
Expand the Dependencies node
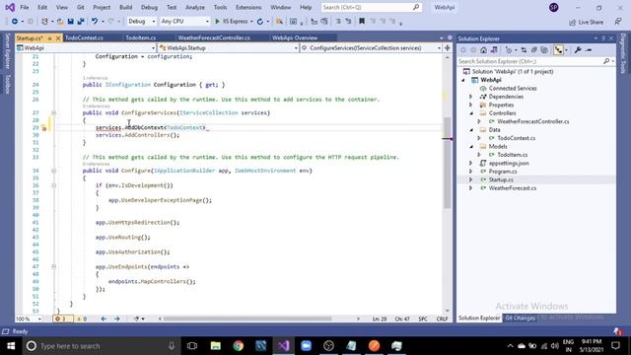[471, 97]
